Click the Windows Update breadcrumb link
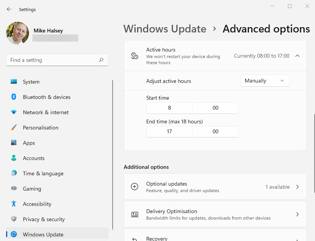The image size is (315, 241). [165, 29]
